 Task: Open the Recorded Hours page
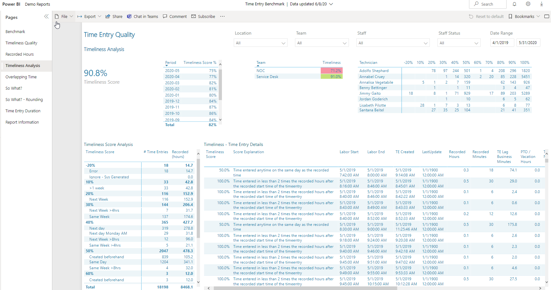click(26, 54)
